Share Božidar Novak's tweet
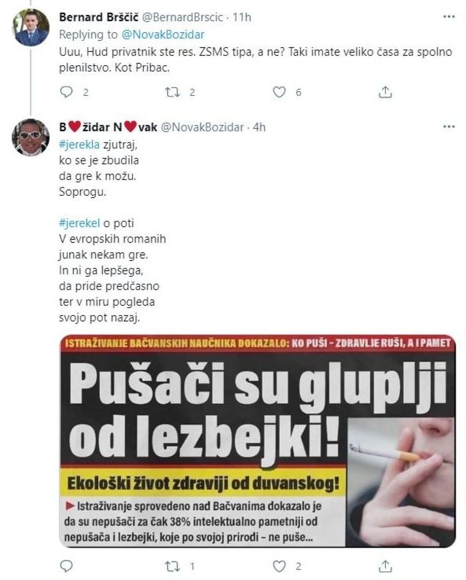Image resolution: width=466 pixels, height=580 pixels. pyautogui.click(x=385, y=566)
